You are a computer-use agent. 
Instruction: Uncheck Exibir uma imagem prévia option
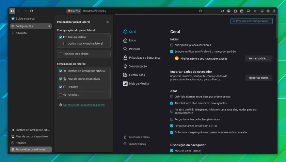[x=172, y=132]
